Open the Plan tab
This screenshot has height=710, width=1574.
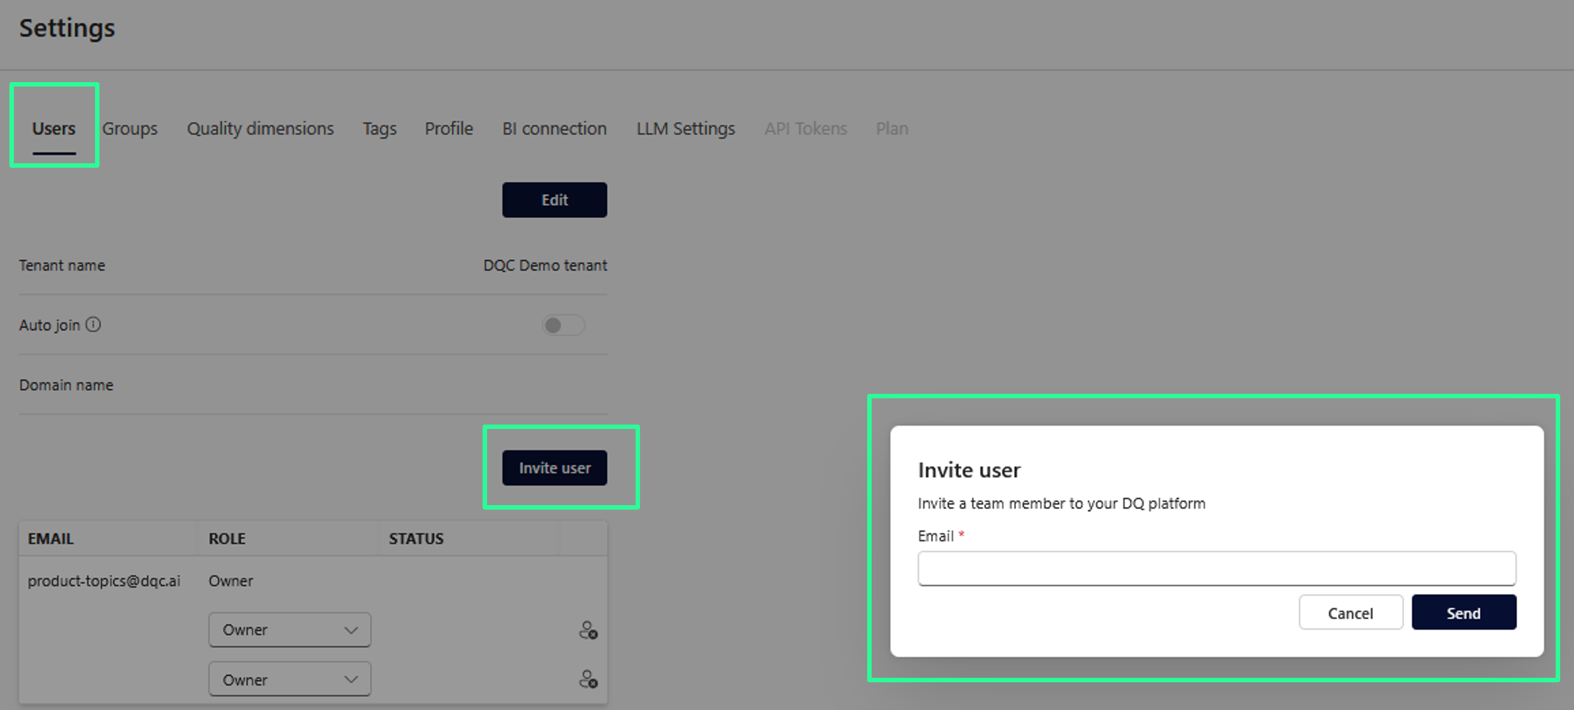(x=891, y=129)
